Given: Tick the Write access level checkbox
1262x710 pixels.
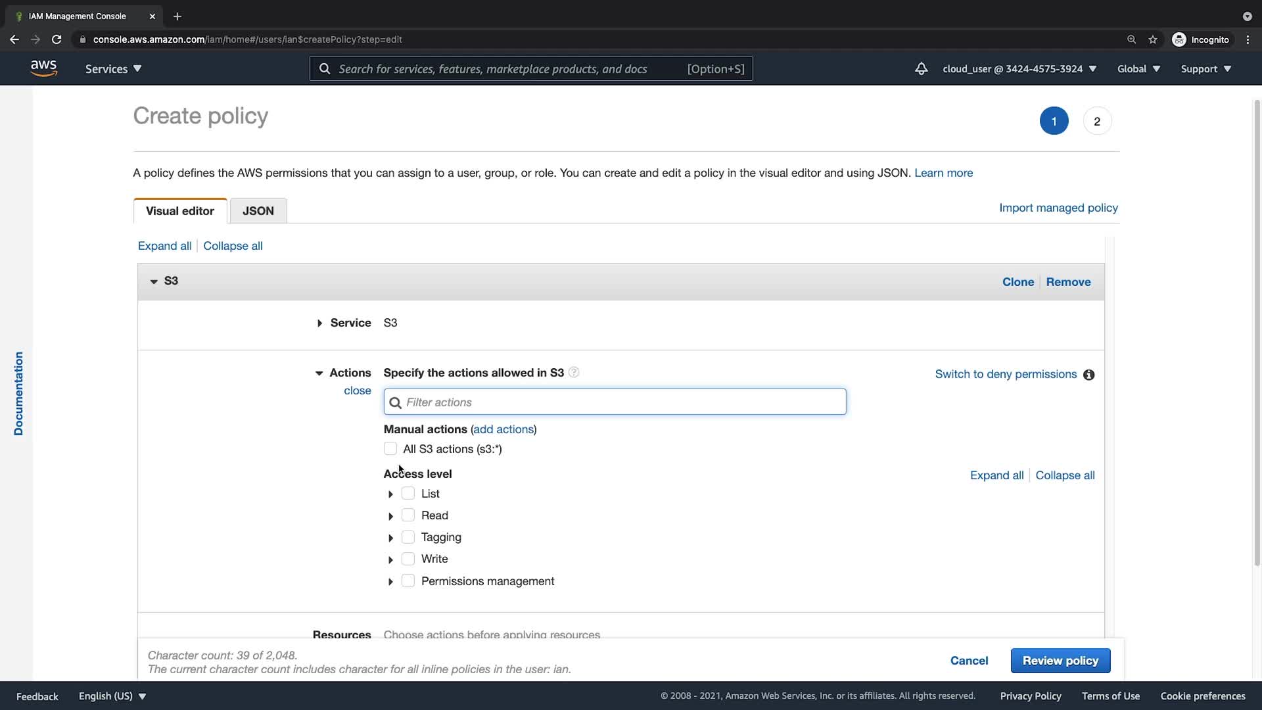Looking at the screenshot, I should [408, 559].
